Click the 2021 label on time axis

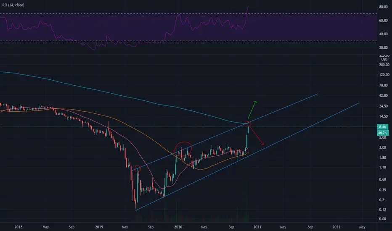tap(257, 227)
